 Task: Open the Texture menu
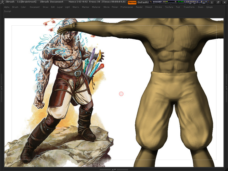click(x=169, y=7)
